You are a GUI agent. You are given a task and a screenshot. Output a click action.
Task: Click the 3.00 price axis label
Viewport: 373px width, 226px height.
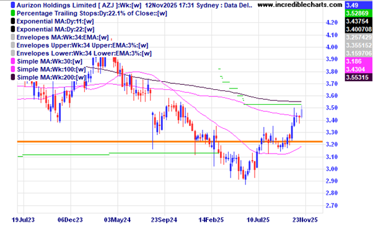(x=332, y=169)
